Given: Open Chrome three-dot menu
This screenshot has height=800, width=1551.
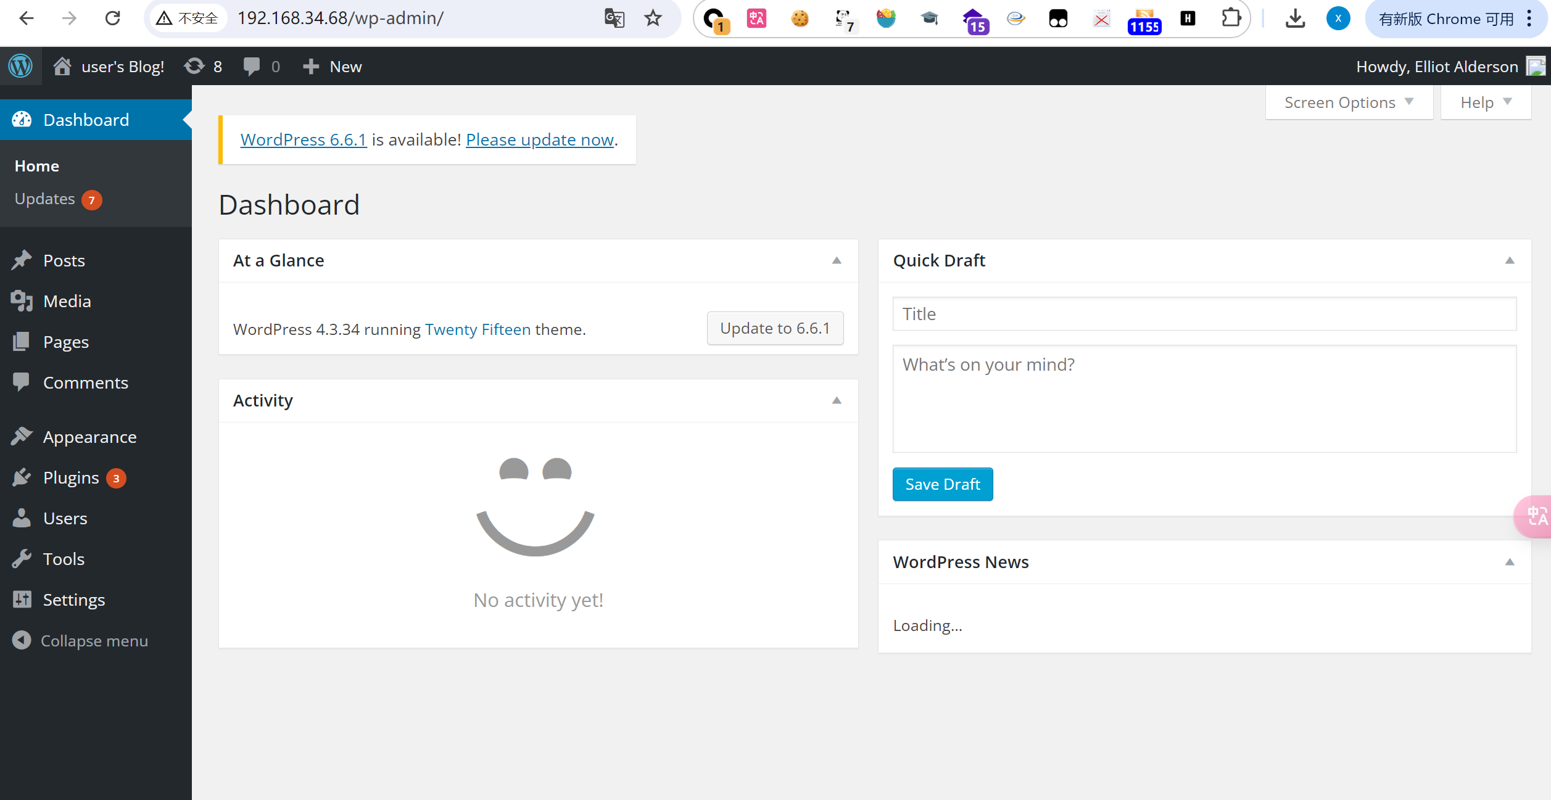Looking at the screenshot, I should pyautogui.click(x=1529, y=19).
